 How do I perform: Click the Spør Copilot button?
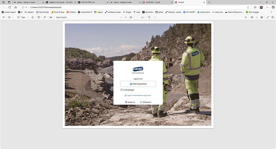coord(61,17)
